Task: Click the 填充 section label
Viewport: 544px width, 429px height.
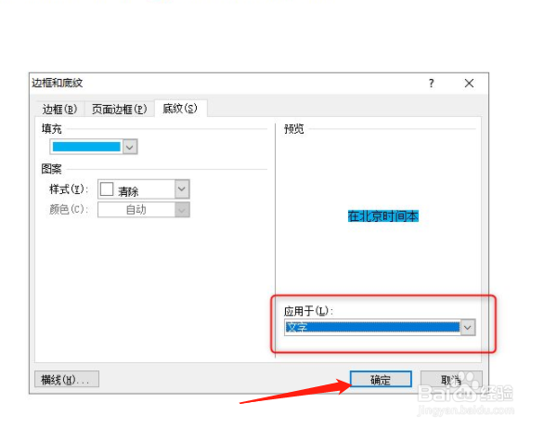Action: [52, 129]
